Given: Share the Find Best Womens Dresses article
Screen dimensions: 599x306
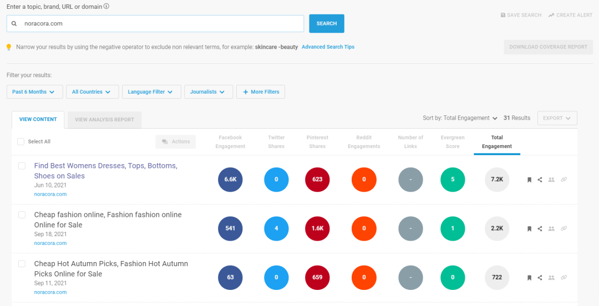Looking at the screenshot, I should coord(540,180).
